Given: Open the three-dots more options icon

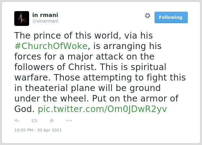Looking at the screenshot, I should pyautogui.click(x=69, y=121).
